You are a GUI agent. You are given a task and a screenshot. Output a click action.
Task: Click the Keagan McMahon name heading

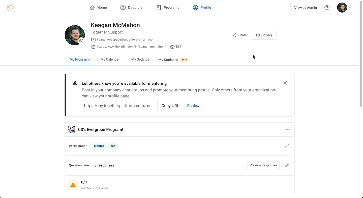point(115,25)
